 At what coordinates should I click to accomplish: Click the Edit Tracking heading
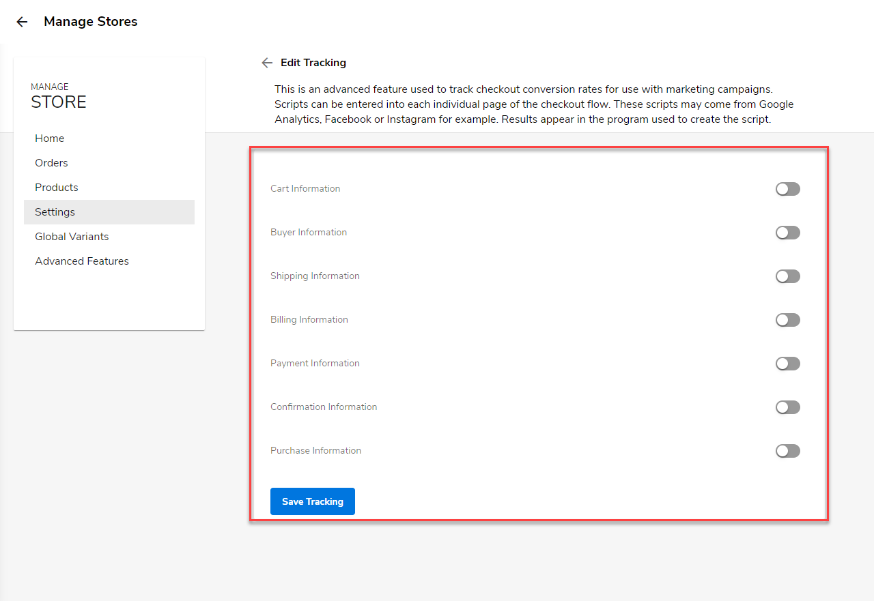click(x=313, y=63)
